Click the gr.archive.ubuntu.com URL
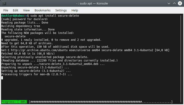The image size is (184, 105). (39, 50)
